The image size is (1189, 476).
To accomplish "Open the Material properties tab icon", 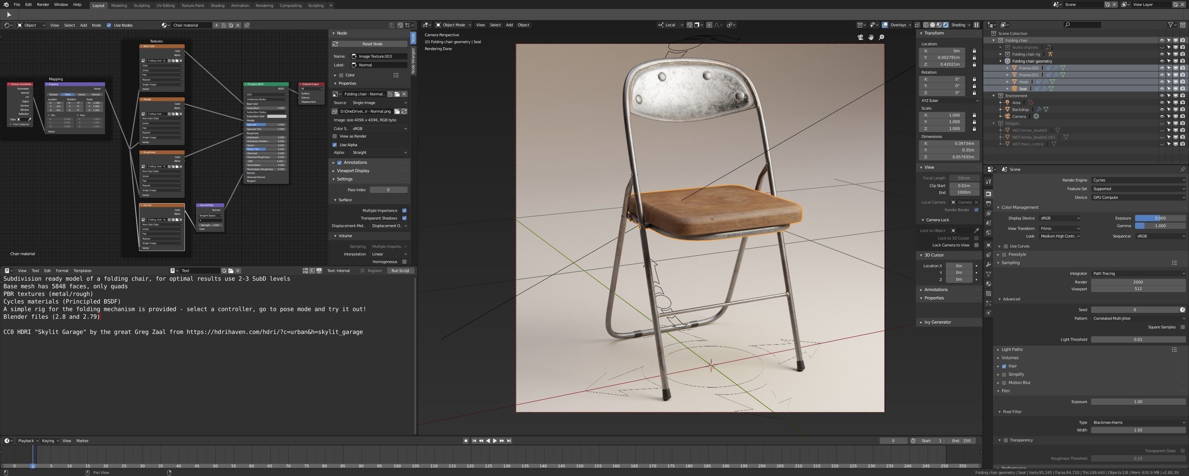I will pyautogui.click(x=988, y=284).
